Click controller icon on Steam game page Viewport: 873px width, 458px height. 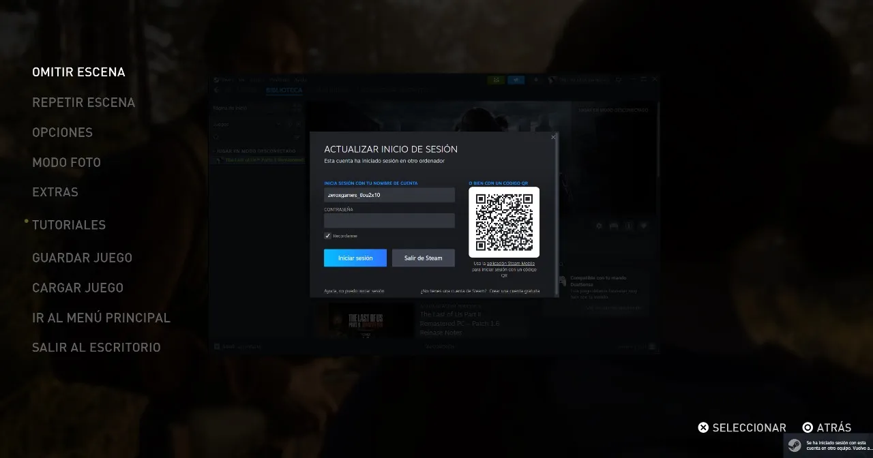coord(614,226)
